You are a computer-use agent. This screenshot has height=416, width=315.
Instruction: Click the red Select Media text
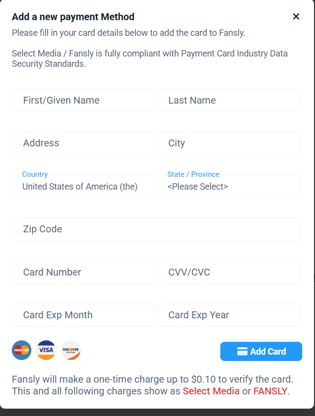pyautogui.click(x=211, y=391)
